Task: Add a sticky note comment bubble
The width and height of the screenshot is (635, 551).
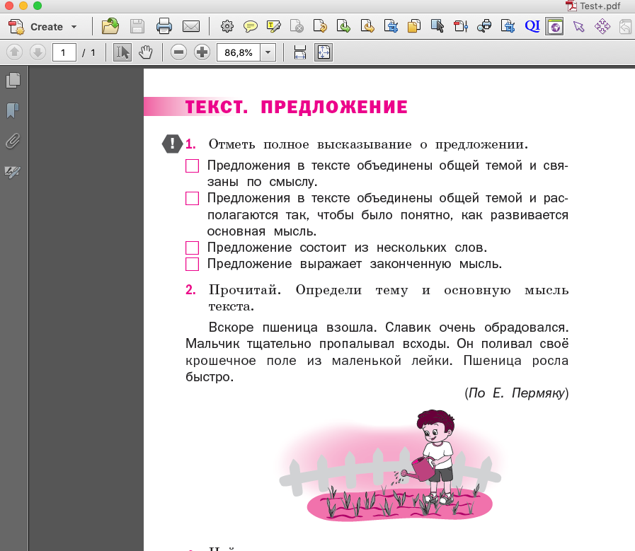Action: pos(251,27)
